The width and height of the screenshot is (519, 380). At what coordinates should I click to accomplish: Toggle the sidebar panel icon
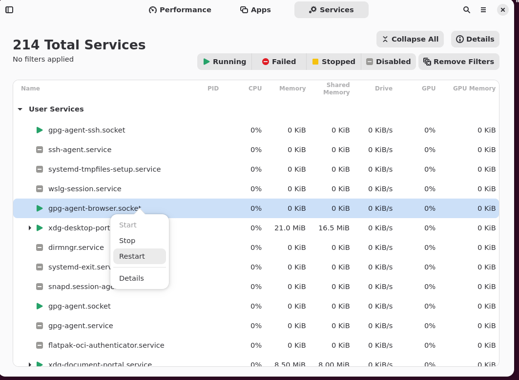(x=9, y=10)
